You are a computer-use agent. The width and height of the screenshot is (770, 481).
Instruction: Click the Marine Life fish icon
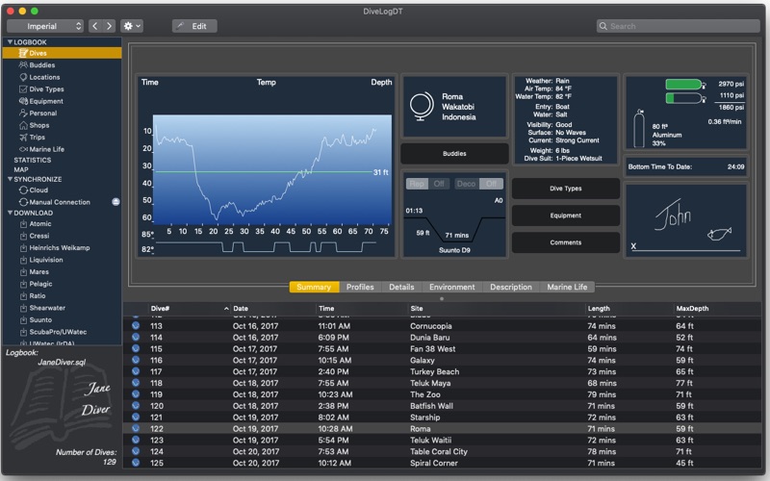[x=23, y=149]
